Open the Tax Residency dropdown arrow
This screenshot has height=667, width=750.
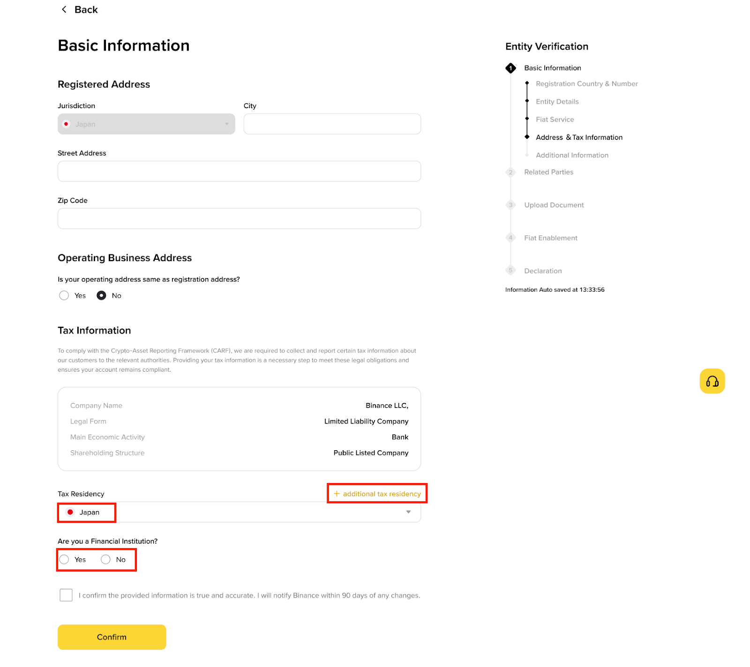(x=408, y=512)
